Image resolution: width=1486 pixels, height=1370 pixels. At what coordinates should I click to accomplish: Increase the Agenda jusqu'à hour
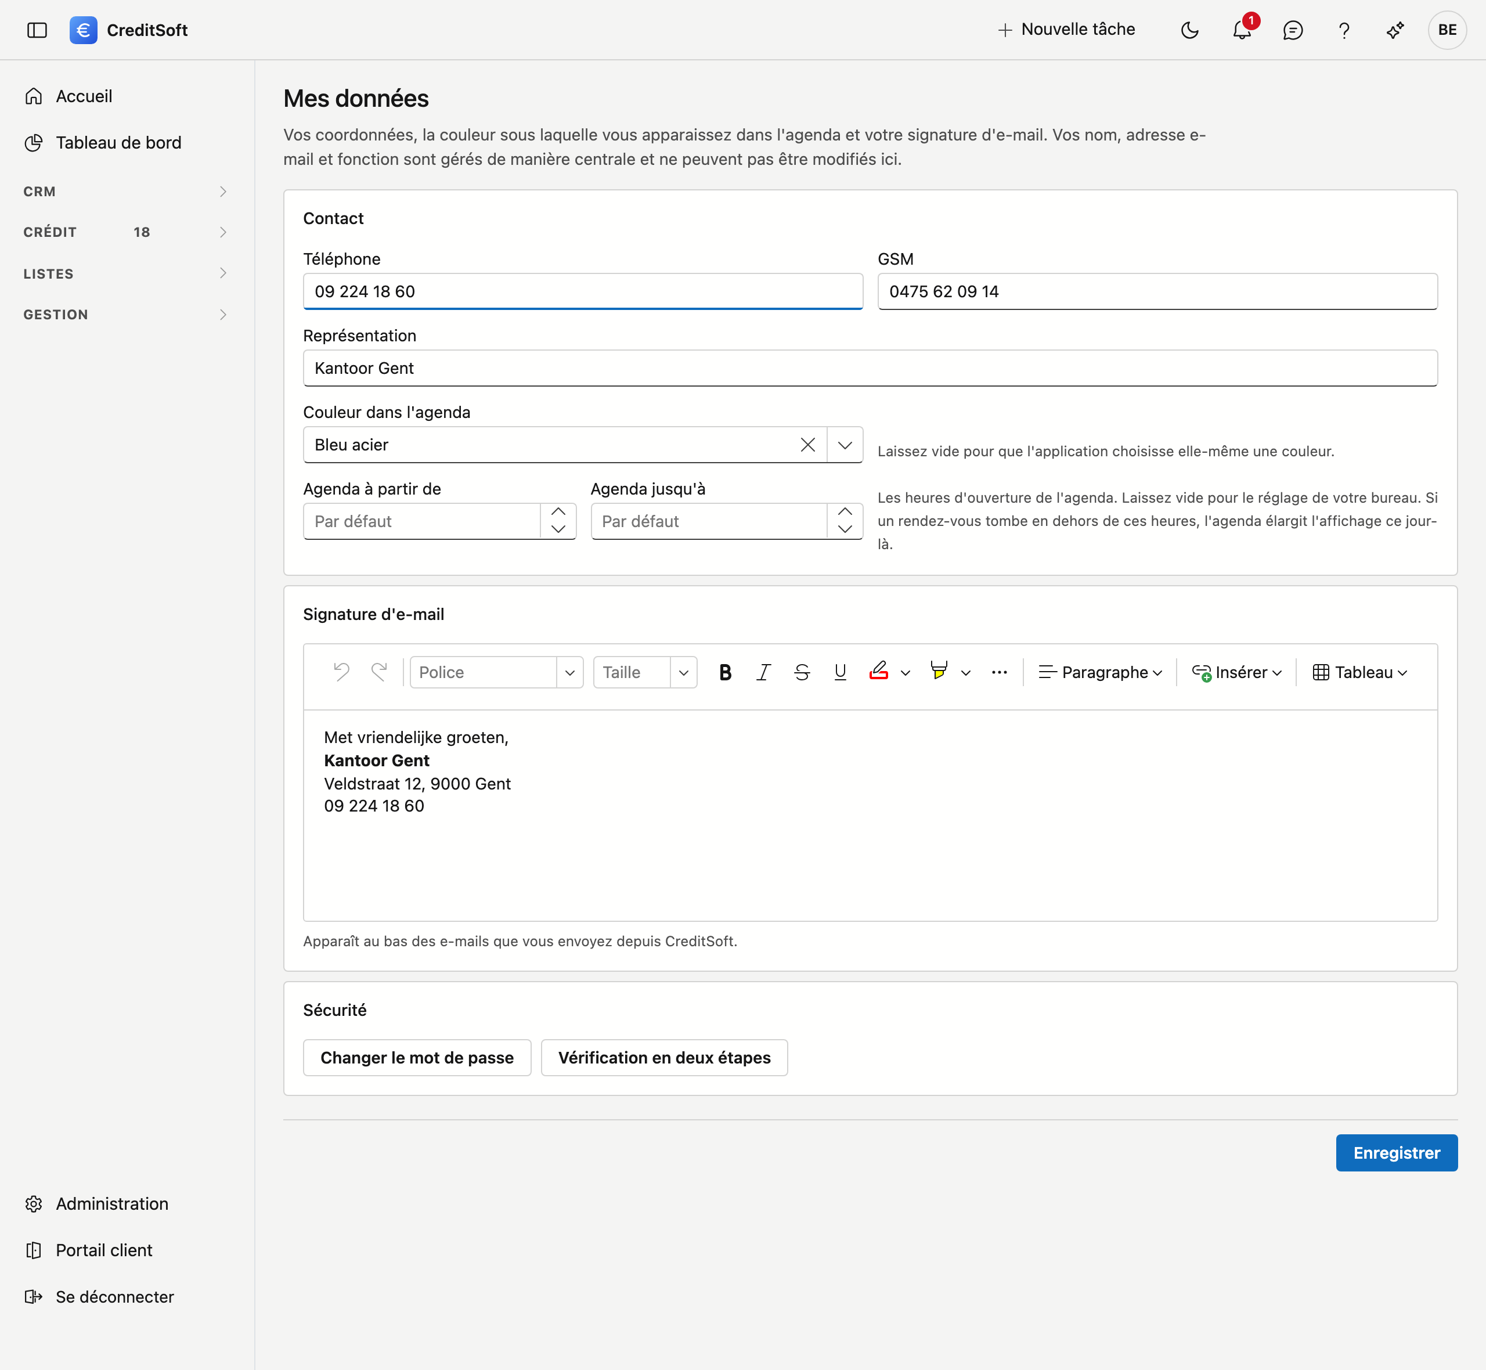(845, 512)
